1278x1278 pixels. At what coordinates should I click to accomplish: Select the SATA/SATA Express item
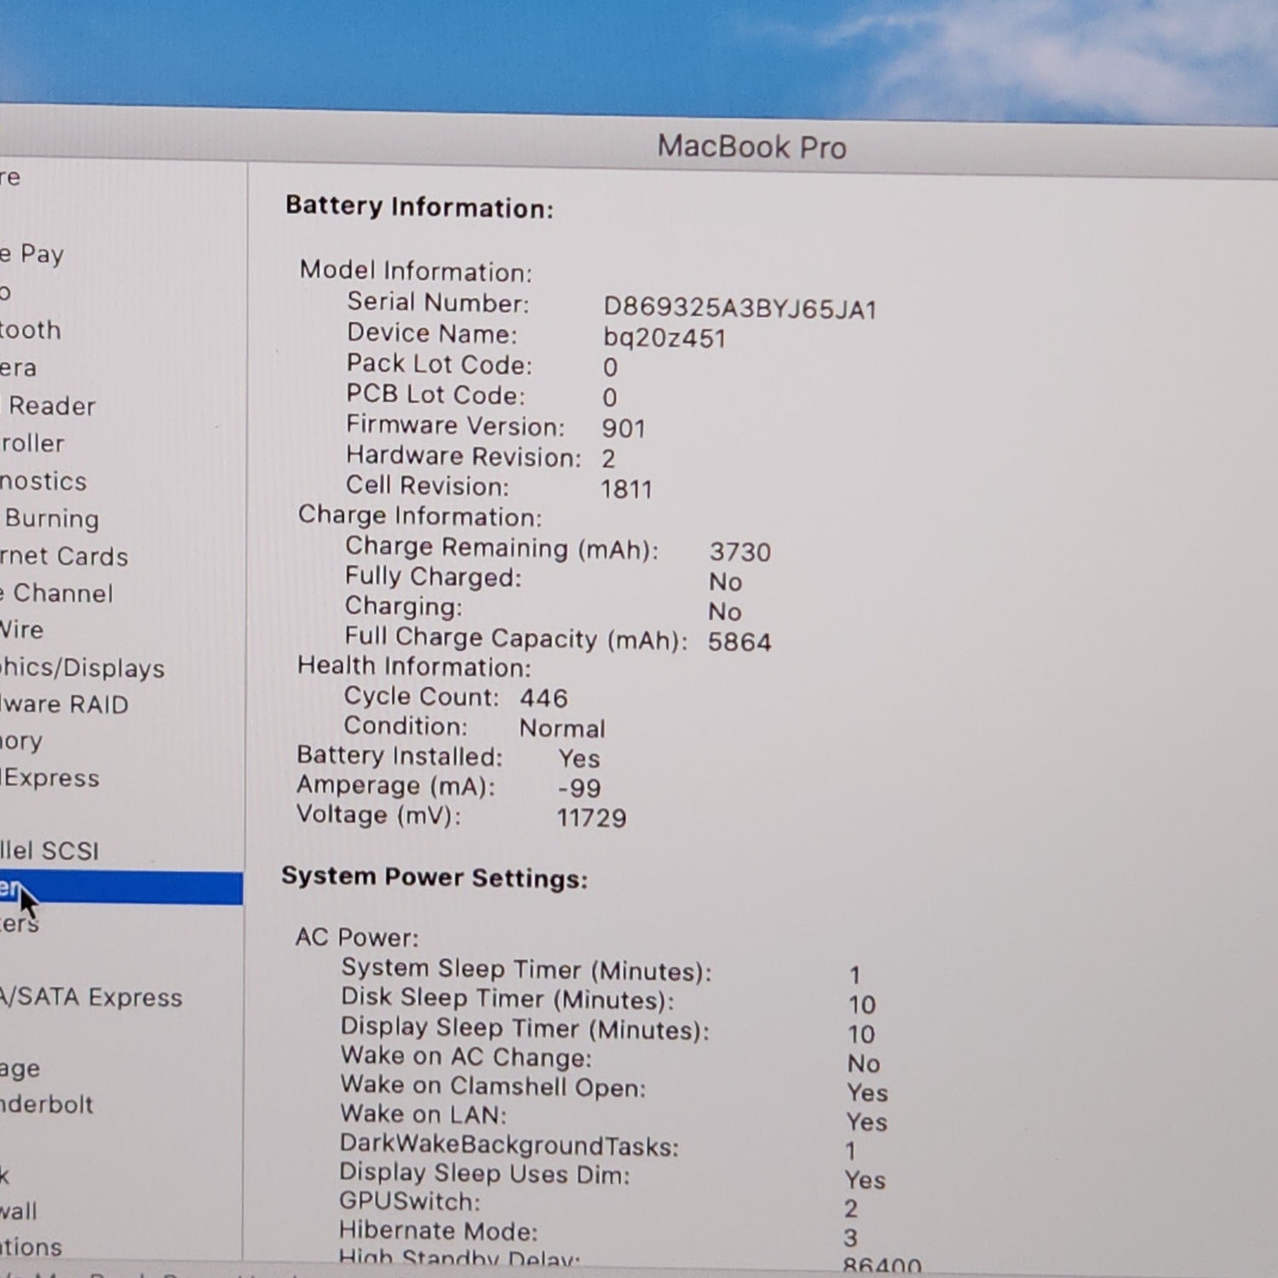pos(92,997)
